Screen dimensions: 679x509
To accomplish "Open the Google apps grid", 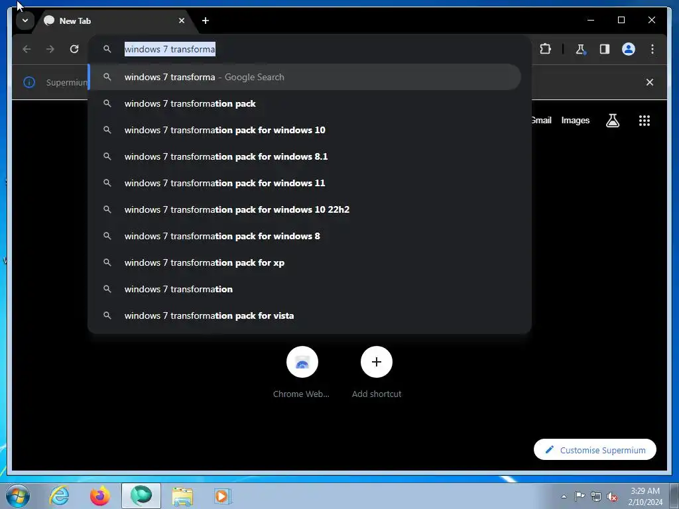I will click(x=645, y=121).
